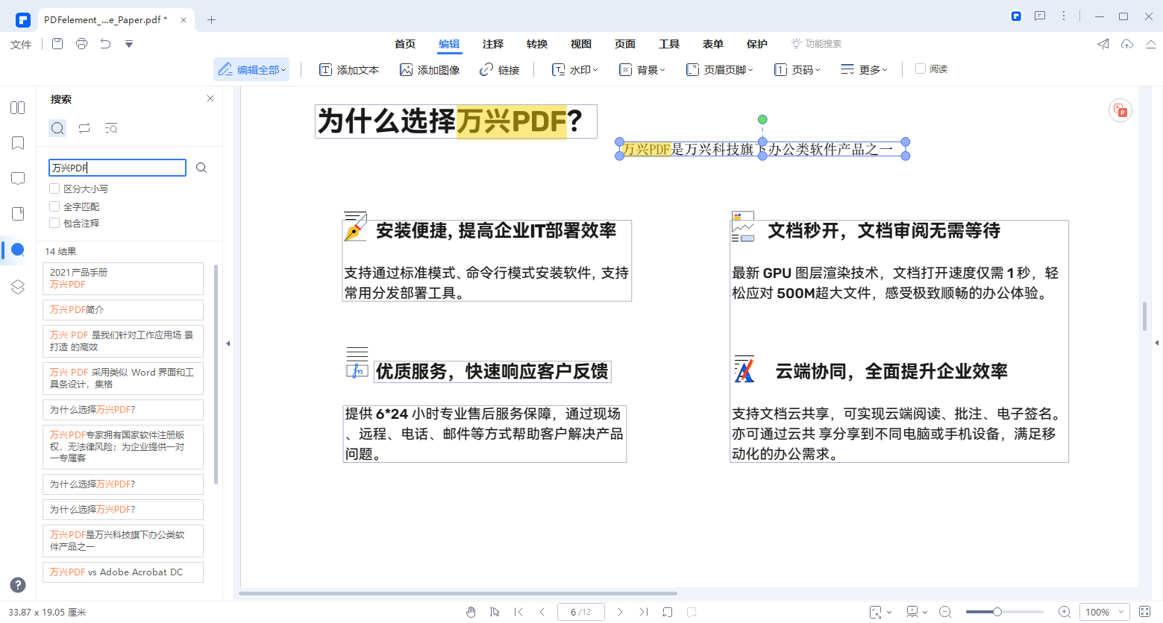
Task: Select the Hand tool in the bottom toolbar
Action: tap(471, 611)
